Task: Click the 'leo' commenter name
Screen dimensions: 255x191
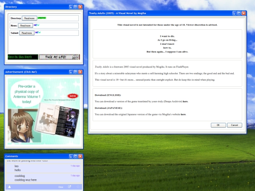Action: (17, 166)
